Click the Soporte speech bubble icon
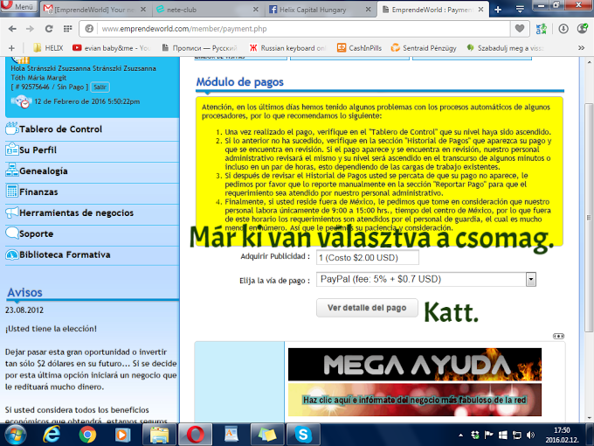The image size is (594, 446). coord(12,233)
